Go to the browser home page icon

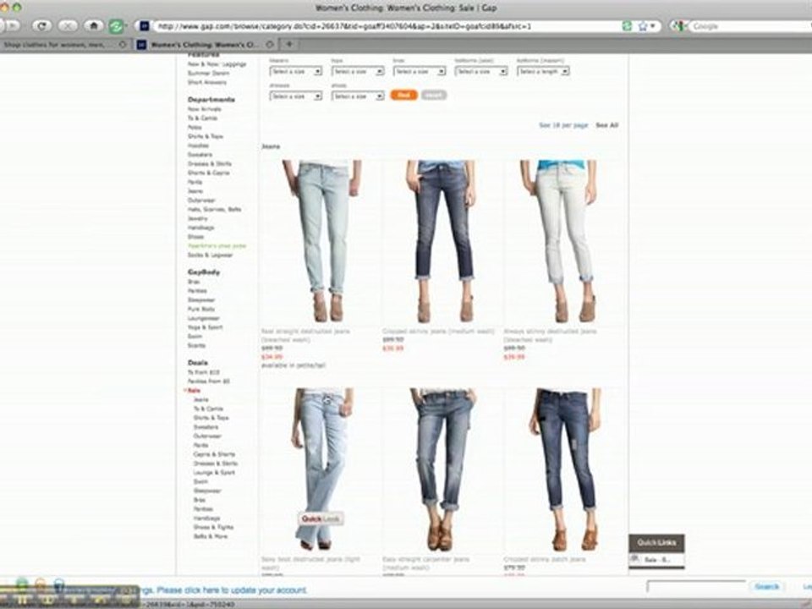93,25
